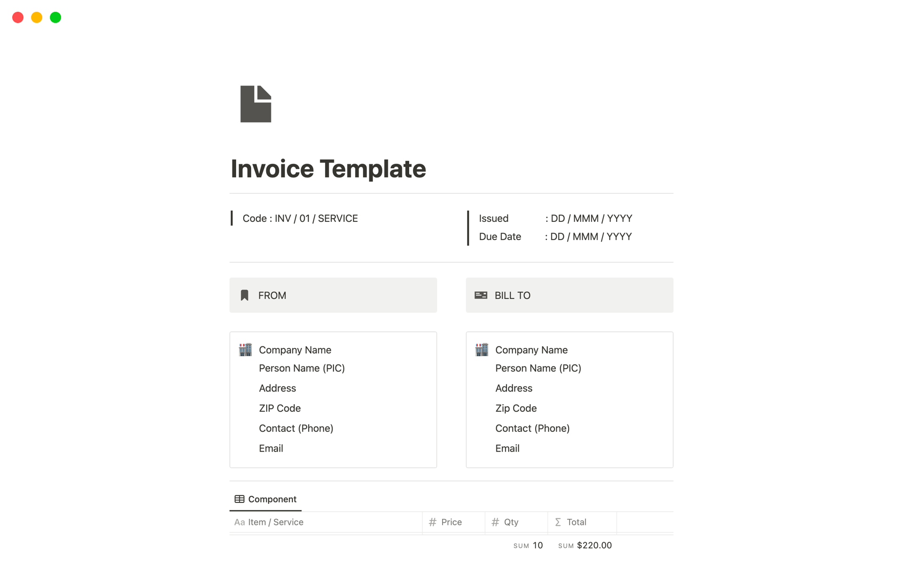Click the sigma icon next to Total column
Image resolution: width=903 pixels, height=564 pixels.
tap(558, 522)
